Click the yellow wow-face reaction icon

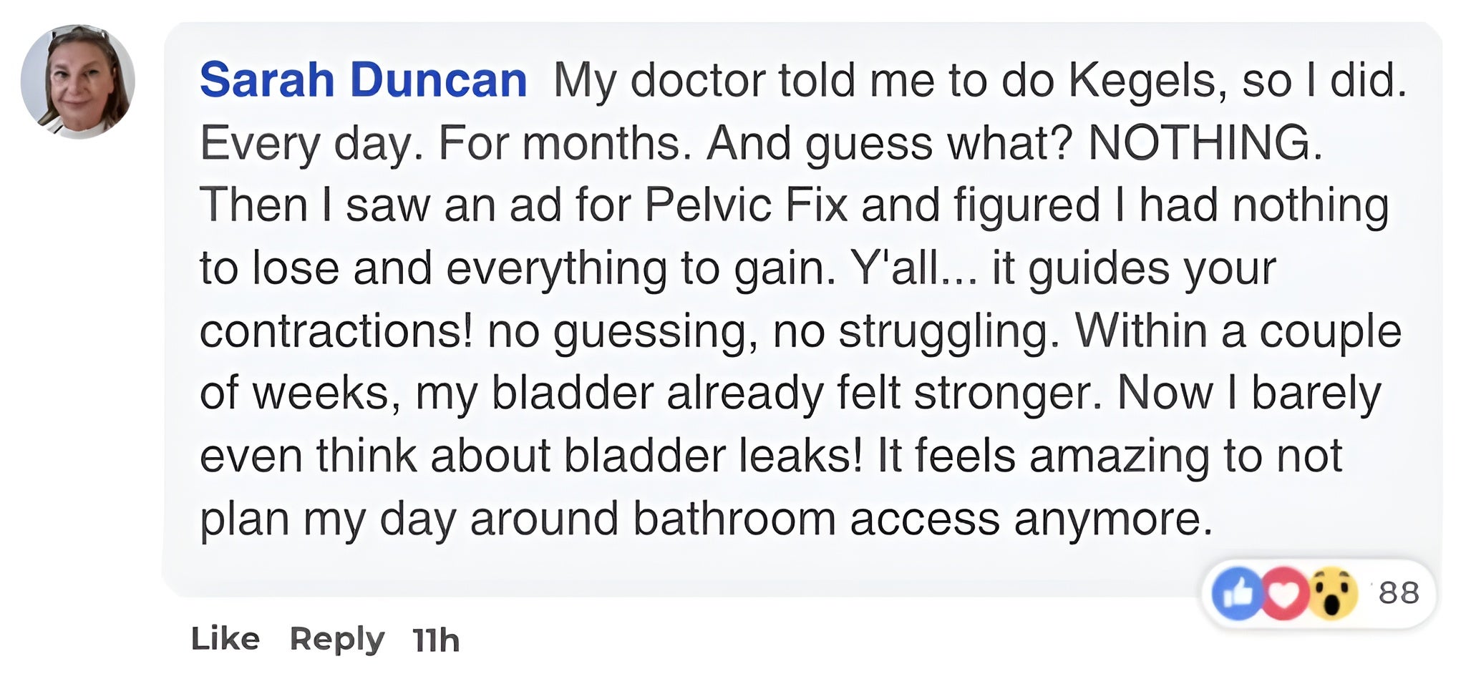pos(1332,593)
